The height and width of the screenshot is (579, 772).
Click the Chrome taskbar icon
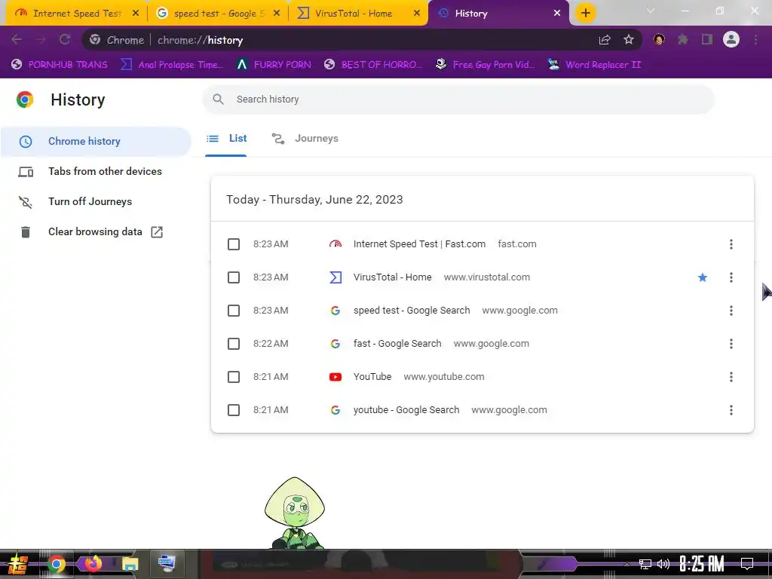click(57, 564)
